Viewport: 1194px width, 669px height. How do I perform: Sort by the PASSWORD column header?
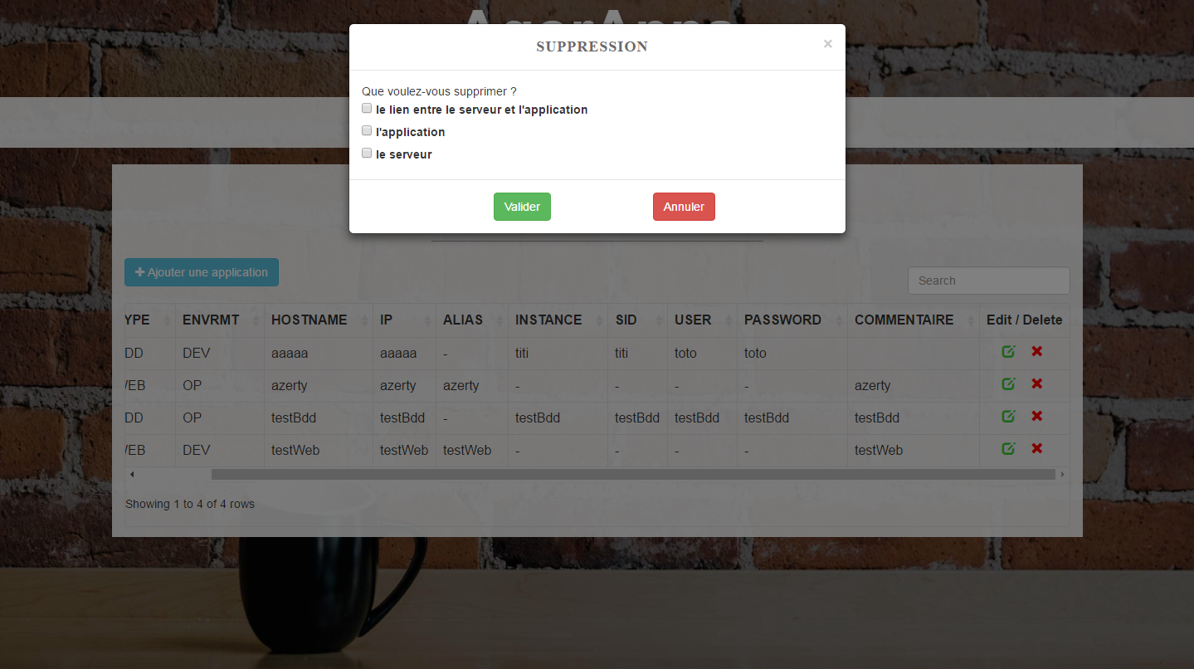click(x=782, y=320)
